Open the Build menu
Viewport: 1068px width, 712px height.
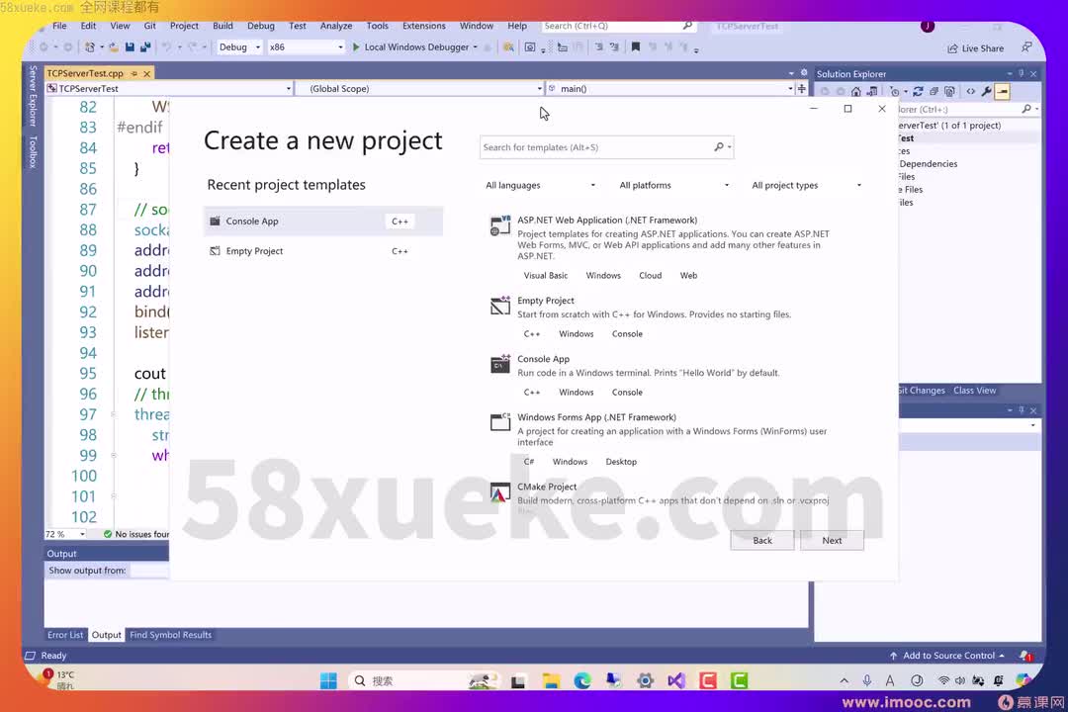coord(222,26)
